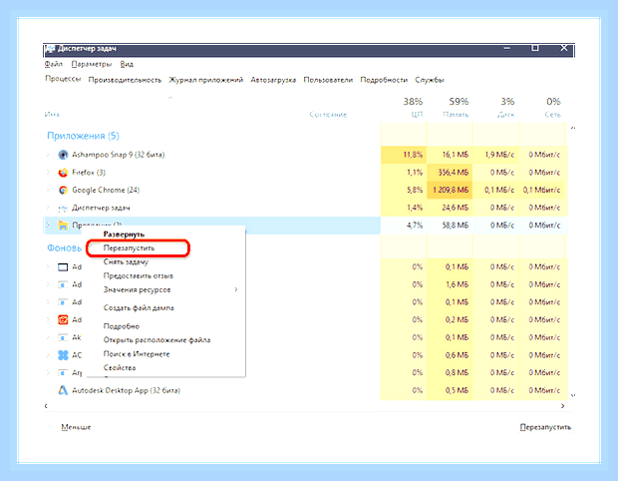Expand the Google Chrome (24) process group
618x481 pixels.
pos(48,191)
